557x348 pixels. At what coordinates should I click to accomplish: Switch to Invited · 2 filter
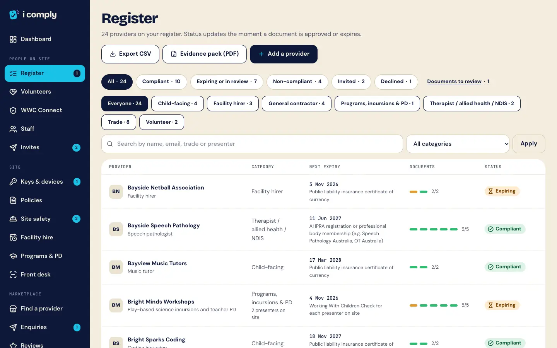[x=351, y=82]
